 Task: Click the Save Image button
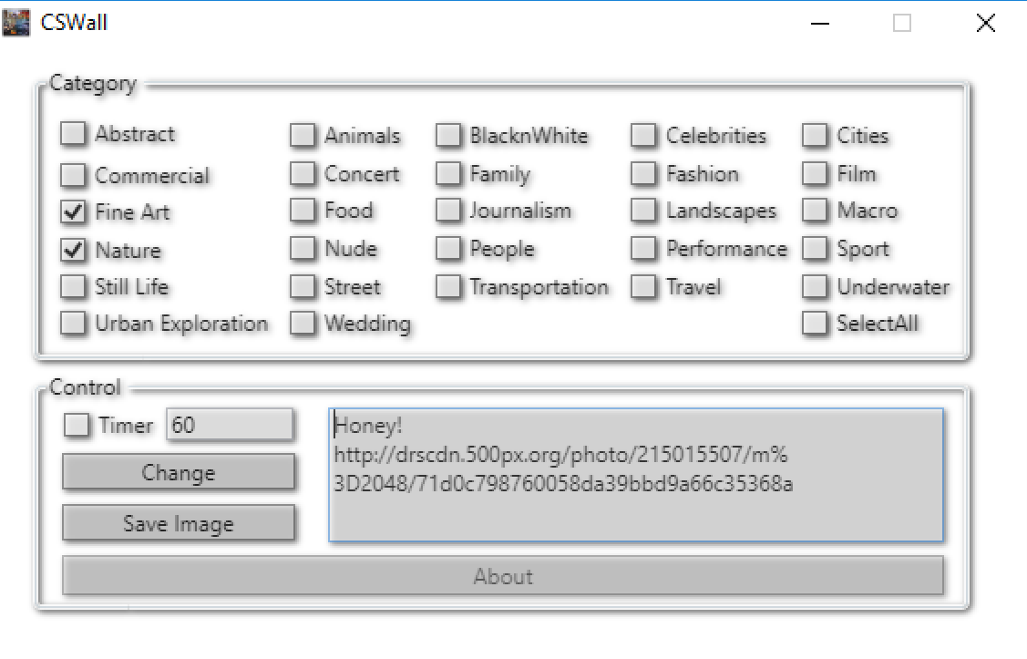point(179,523)
